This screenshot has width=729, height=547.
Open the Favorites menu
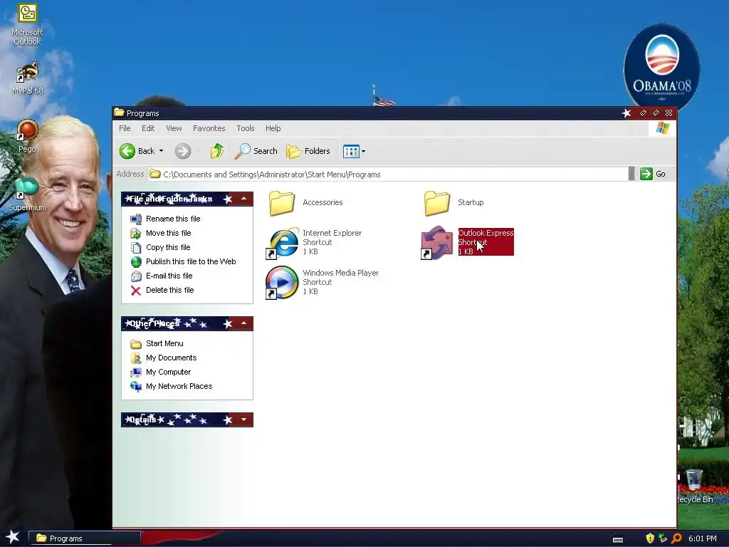pyautogui.click(x=209, y=128)
